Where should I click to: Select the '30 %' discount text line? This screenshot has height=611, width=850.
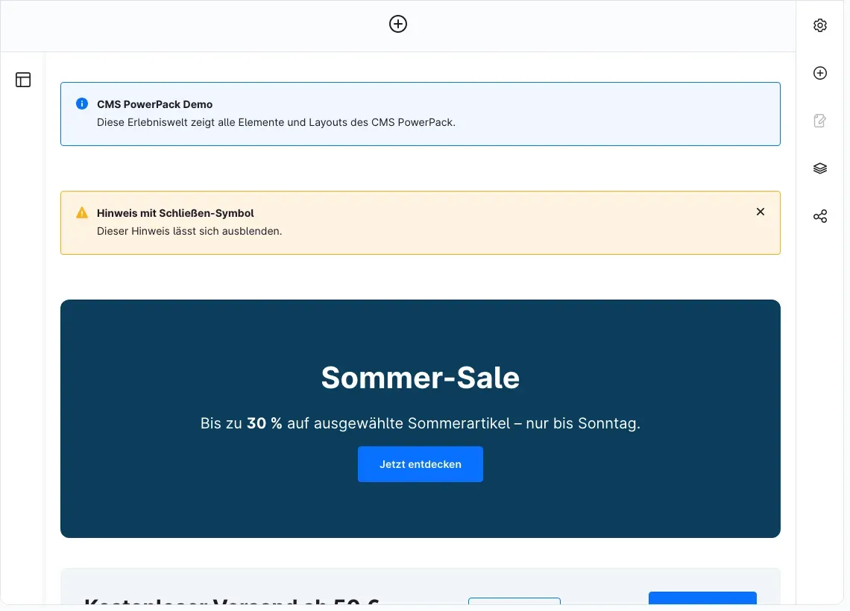[x=420, y=423]
